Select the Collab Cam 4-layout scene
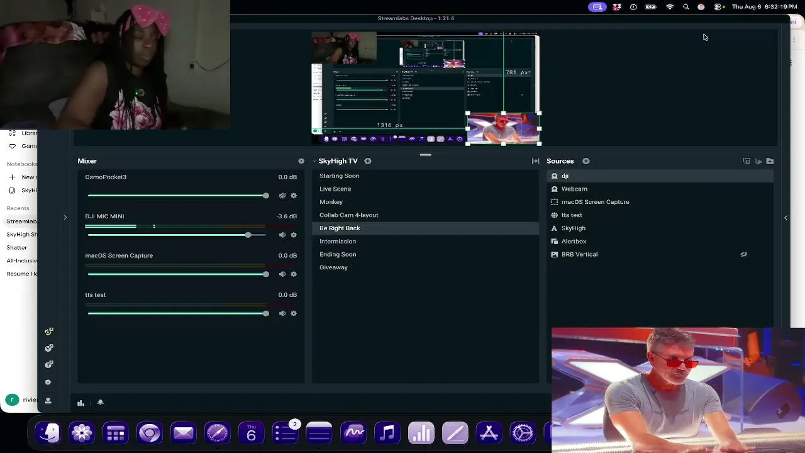805x453 pixels. point(425,215)
